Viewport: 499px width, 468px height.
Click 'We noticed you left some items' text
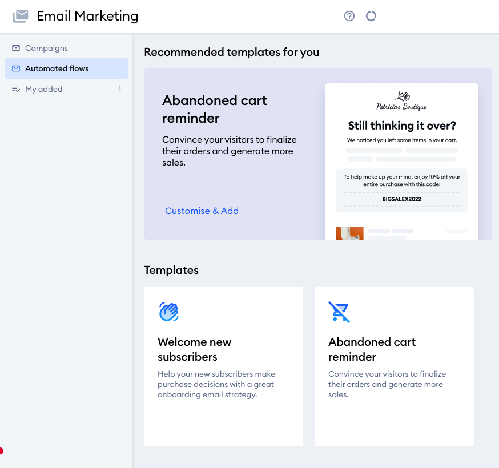point(402,140)
